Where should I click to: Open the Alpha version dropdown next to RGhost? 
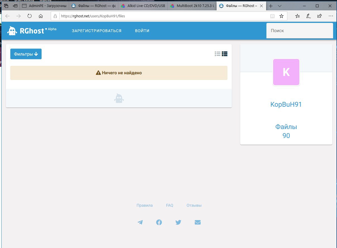pos(51,29)
